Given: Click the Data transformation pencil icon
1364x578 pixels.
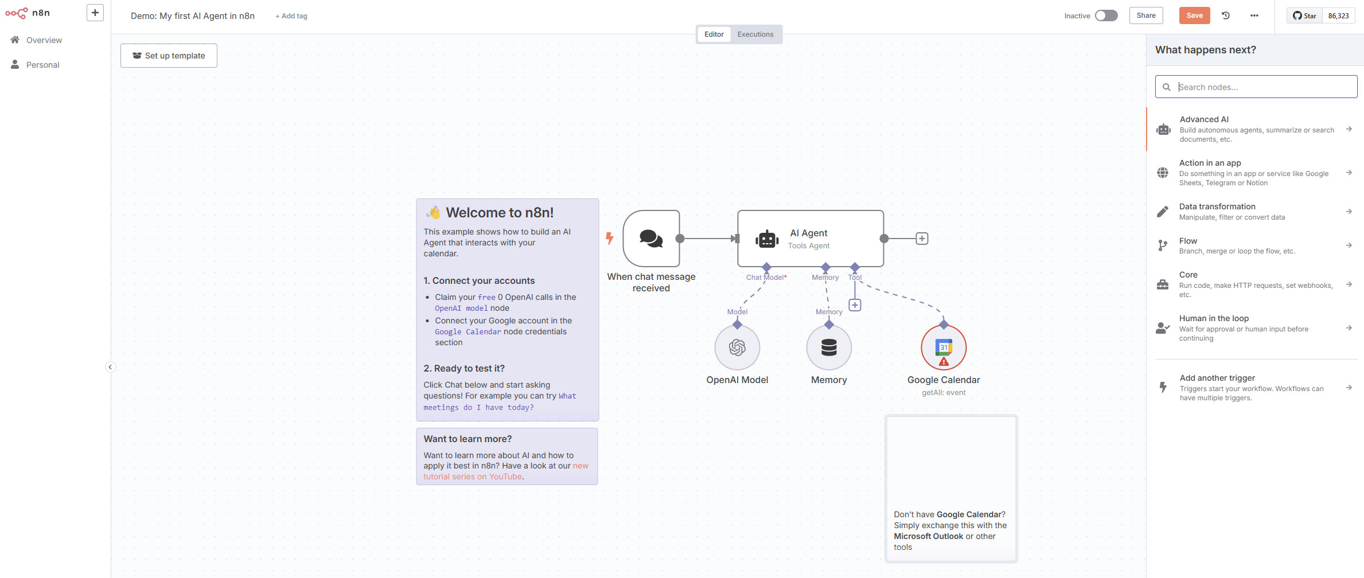Looking at the screenshot, I should [1163, 212].
